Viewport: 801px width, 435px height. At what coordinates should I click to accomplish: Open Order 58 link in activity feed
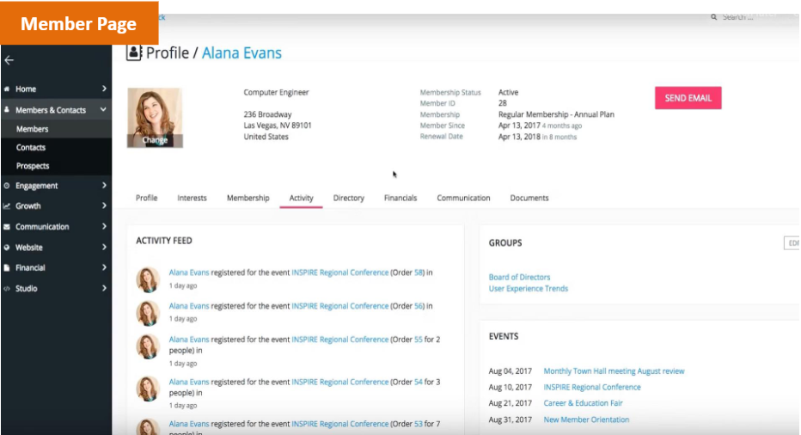[x=419, y=273]
